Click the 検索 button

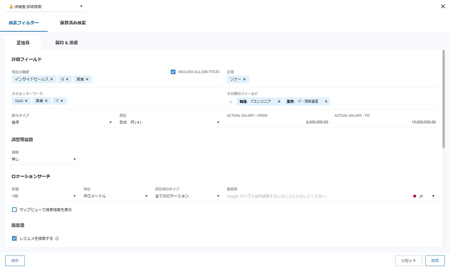tap(435, 260)
